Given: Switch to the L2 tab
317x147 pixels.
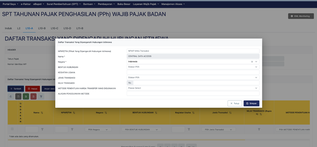Looking at the screenshot, I should click(19, 28).
